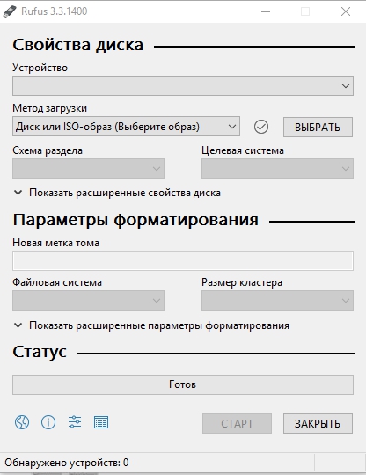Screen dimensions: 366x475
Task: Open the settings sliders icon
Action: [75, 422]
